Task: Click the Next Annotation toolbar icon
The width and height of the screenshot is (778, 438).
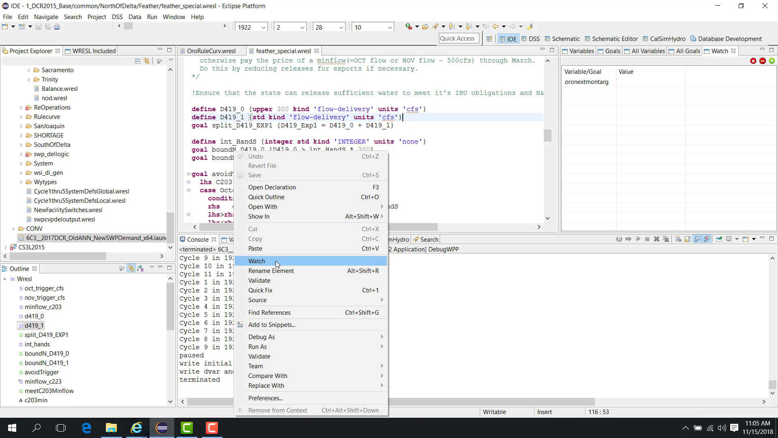Action: click(x=451, y=27)
